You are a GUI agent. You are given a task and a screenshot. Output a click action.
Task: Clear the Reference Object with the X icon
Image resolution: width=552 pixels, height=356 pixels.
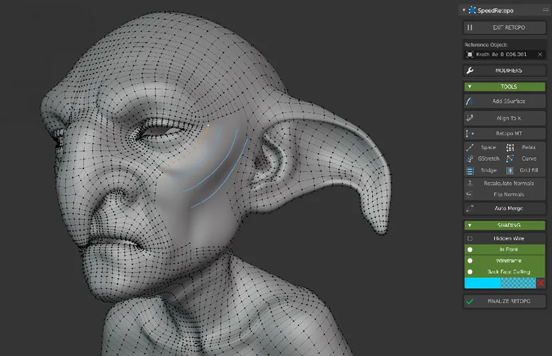540,54
